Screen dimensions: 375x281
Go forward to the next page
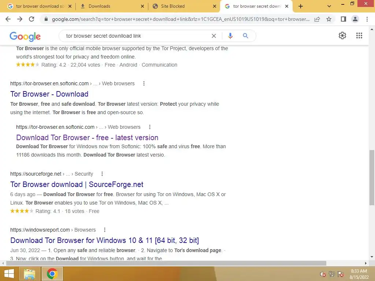tap(20, 19)
